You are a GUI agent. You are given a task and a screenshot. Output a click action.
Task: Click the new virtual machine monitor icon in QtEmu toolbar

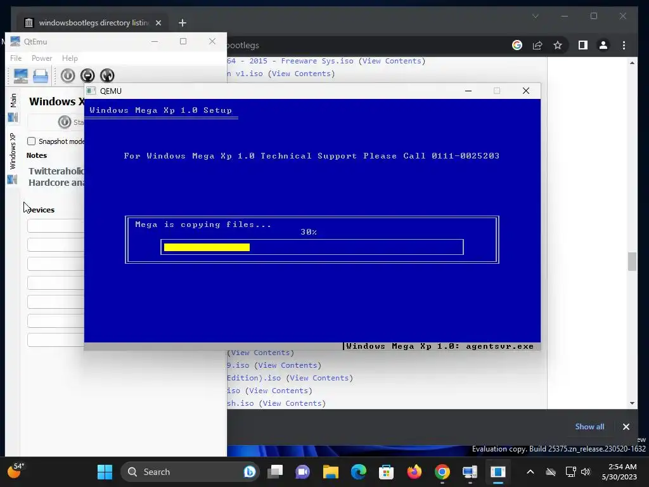pyautogui.click(x=21, y=76)
